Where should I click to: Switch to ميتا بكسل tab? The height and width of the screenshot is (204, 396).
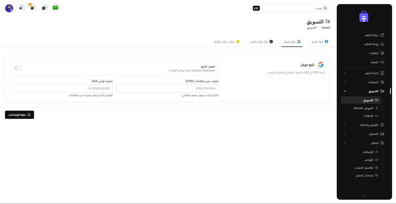pyautogui.click(x=320, y=42)
